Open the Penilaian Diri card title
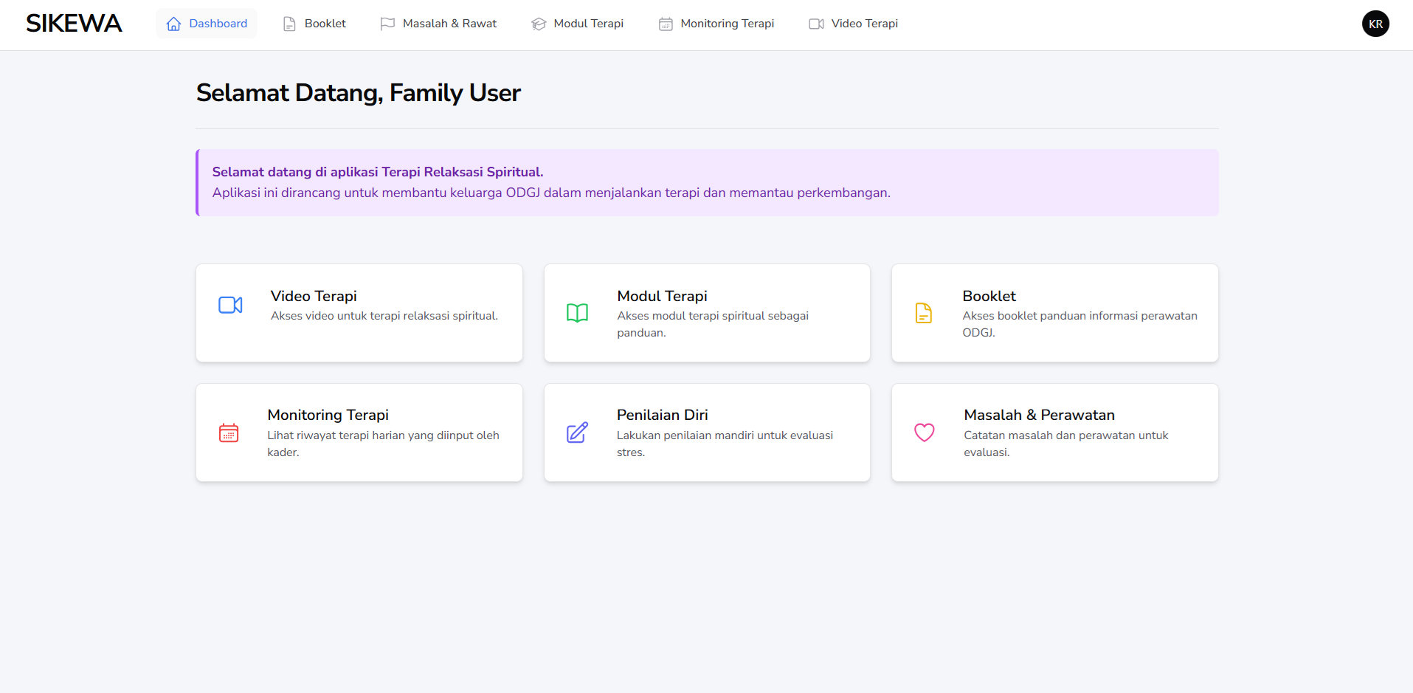Image resolution: width=1413 pixels, height=693 pixels. [662, 415]
